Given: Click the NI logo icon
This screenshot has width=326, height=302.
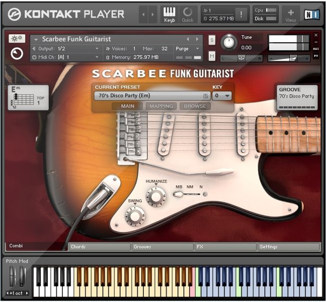Looking at the screenshot, I should pyautogui.click(x=312, y=15).
